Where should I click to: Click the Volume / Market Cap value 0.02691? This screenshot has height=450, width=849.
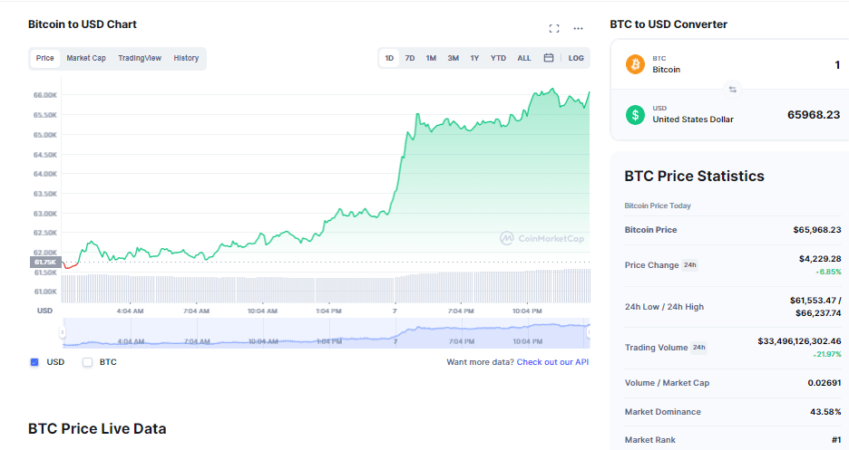point(825,382)
